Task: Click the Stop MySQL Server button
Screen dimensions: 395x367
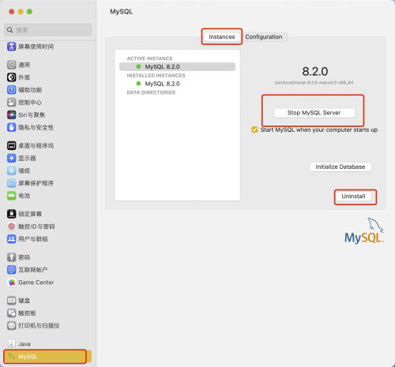Action: coord(314,113)
